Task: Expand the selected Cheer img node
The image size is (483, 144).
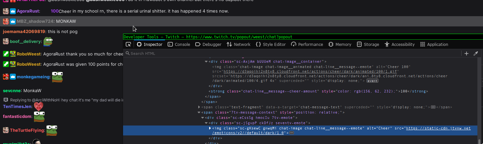Action: coord(210,128)
